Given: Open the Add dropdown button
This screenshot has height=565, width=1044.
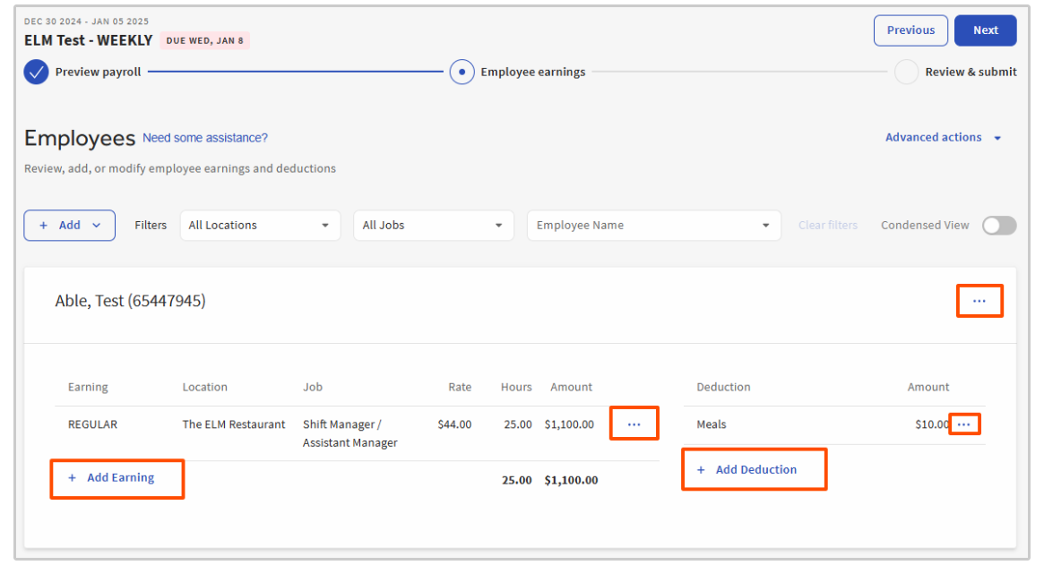Looking at the screenshot, I should (x=69, y=226).
